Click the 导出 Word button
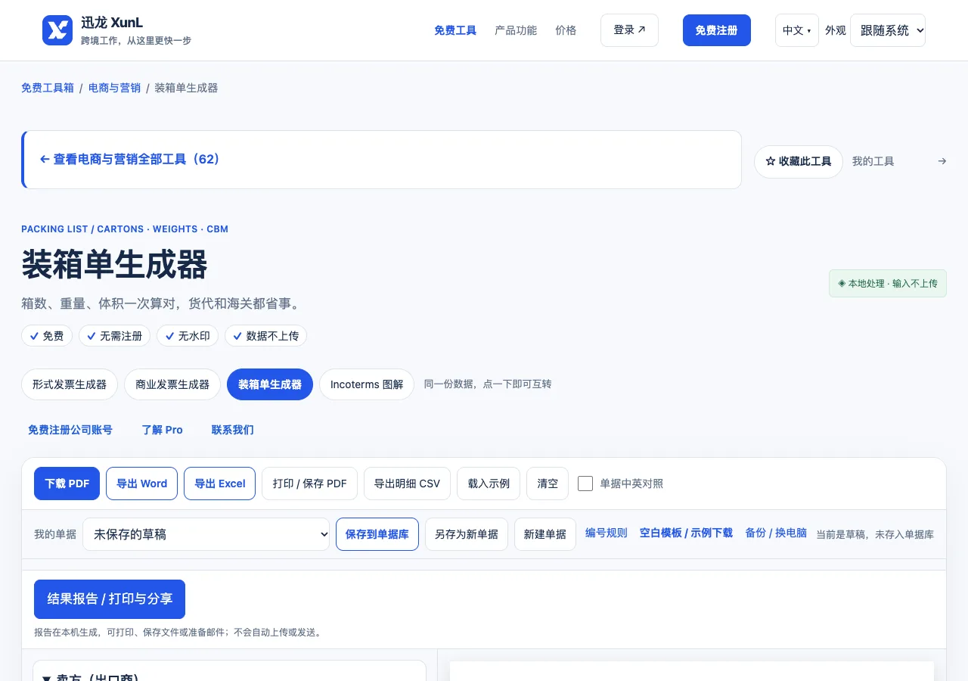The height and width of the screenshot is (681, 968). pos(141,484)
